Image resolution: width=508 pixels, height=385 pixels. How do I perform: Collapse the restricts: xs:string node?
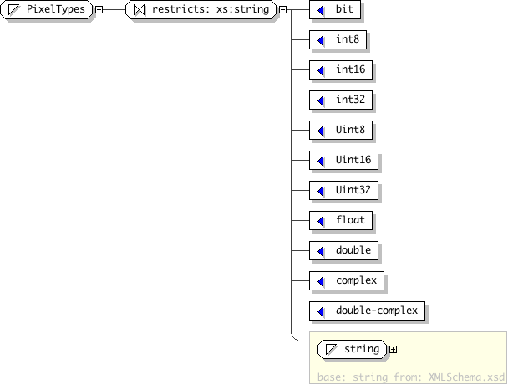[283, 10]
